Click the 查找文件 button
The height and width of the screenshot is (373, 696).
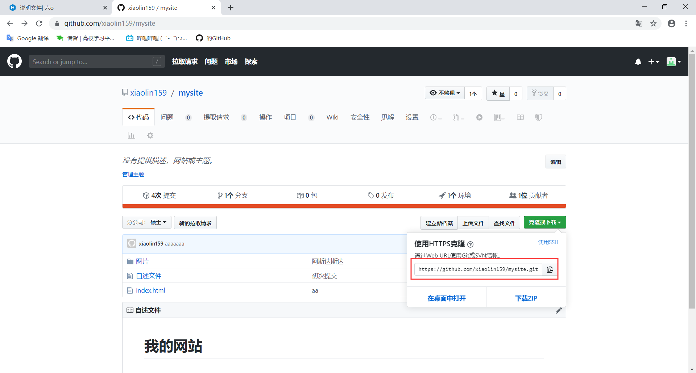(505, 223)
